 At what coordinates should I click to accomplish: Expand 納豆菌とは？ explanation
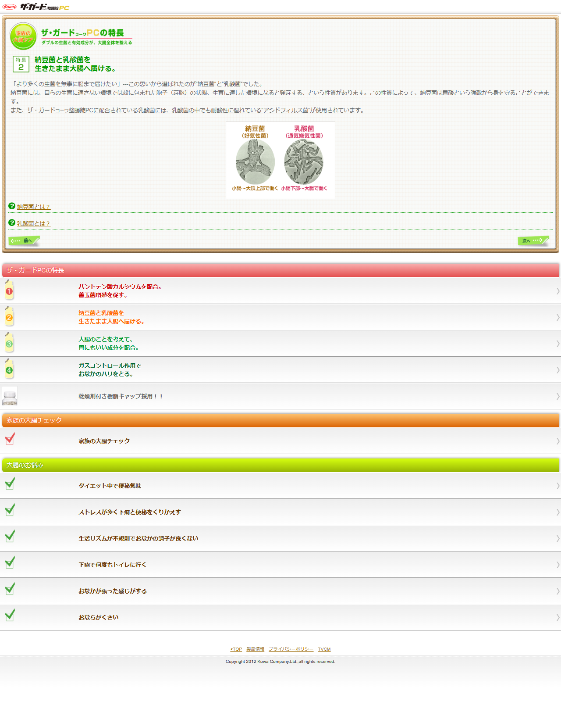pos(33,207)
